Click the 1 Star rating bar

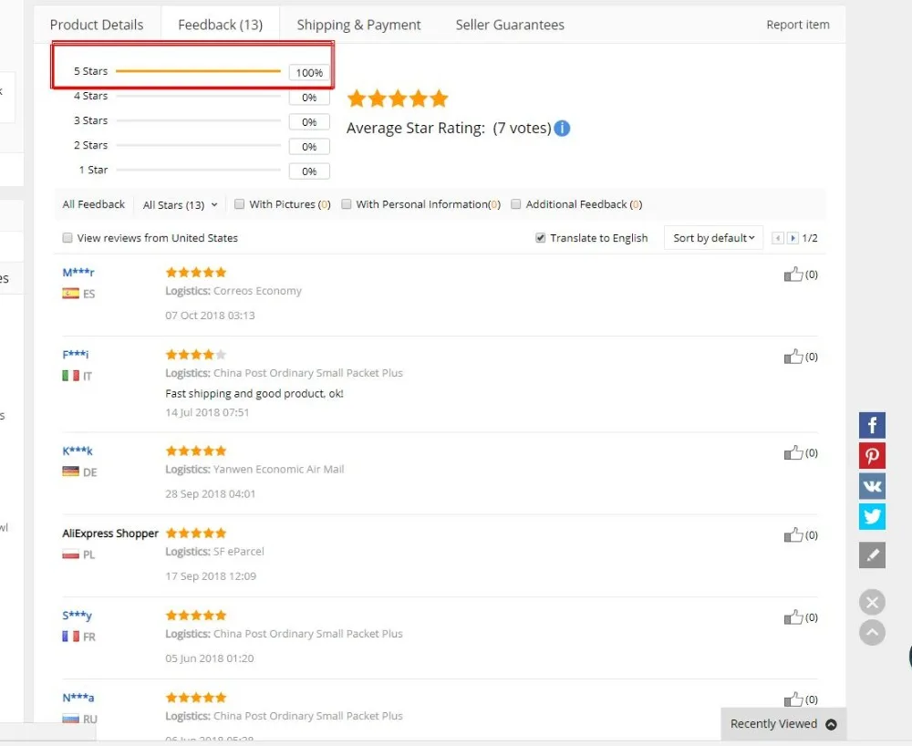(x=198, y=170)
